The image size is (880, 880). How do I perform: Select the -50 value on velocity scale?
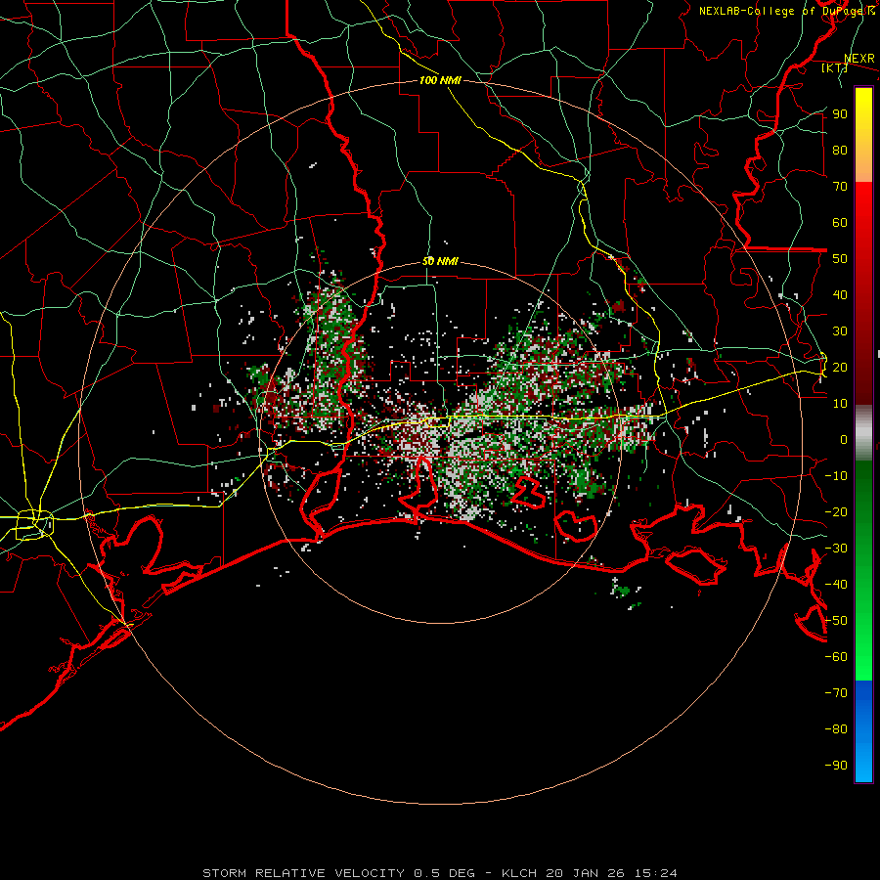(x=836, y=621)
